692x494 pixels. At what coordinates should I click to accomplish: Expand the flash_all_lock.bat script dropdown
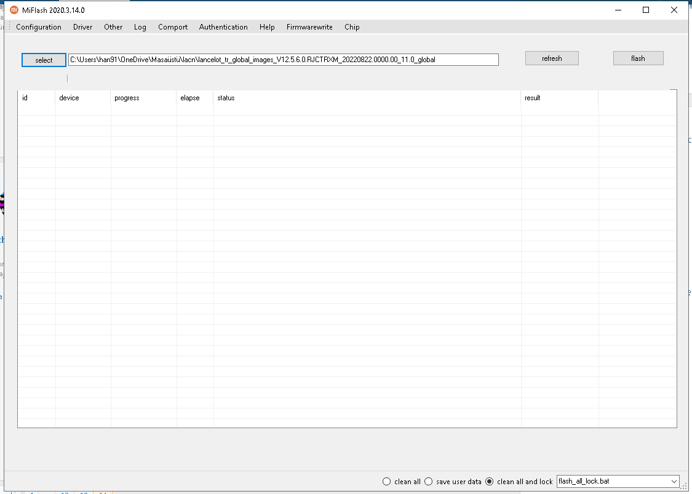click(x=674, y=481)
